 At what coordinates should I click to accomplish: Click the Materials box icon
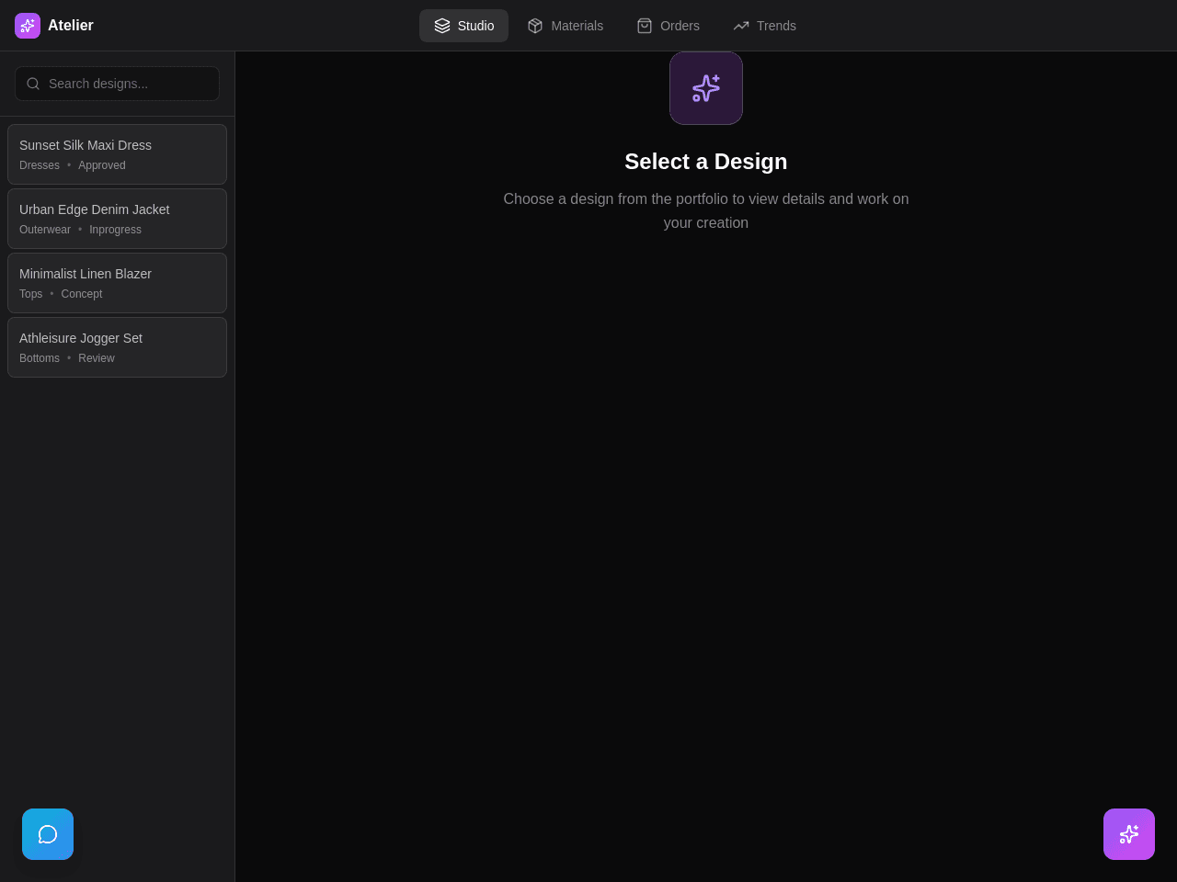tap(535, 26)
